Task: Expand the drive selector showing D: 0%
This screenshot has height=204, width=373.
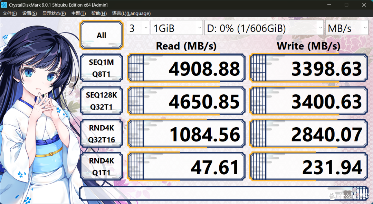Action: (x=264, y=28)
